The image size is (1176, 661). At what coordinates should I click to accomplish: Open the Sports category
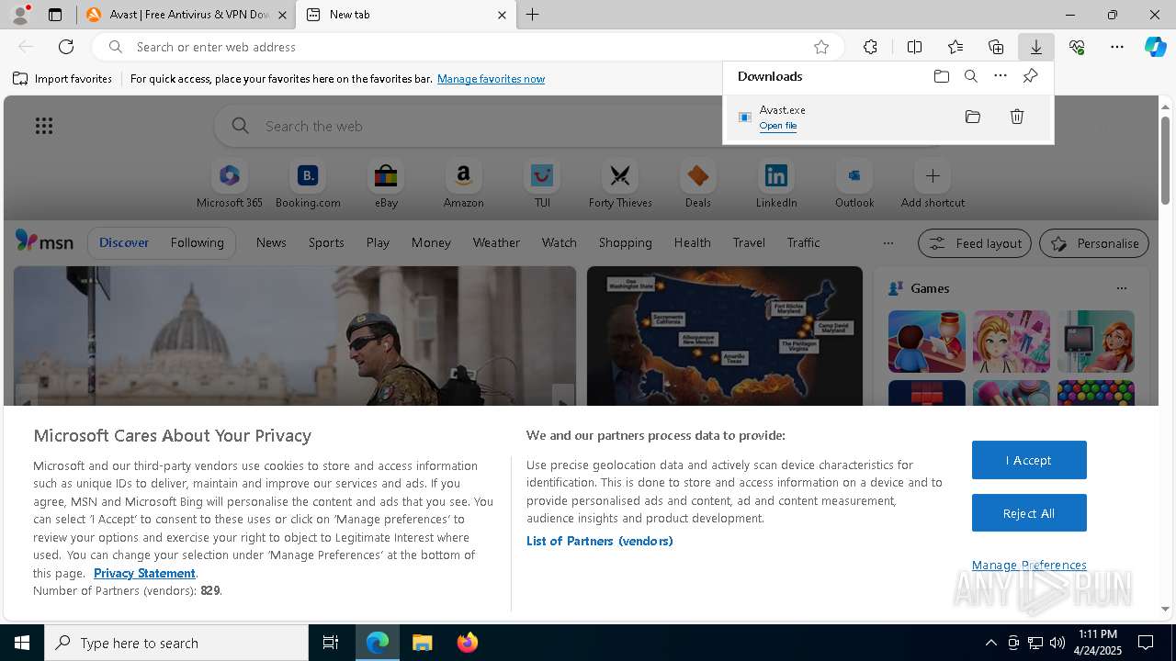point(326,242)
